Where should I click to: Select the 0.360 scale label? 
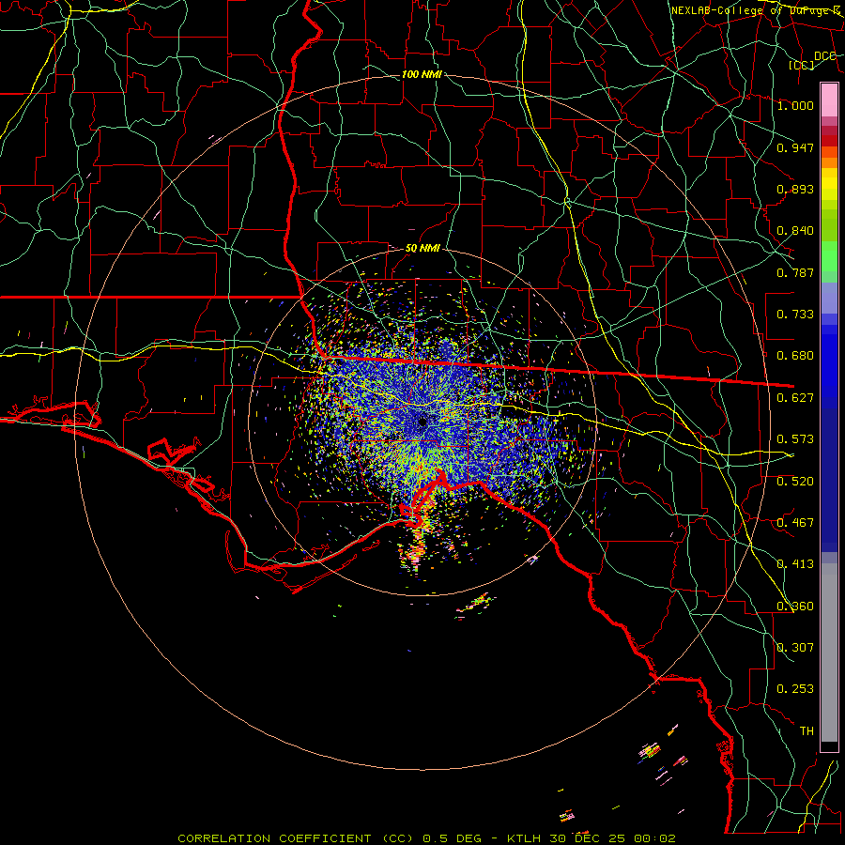795,607
